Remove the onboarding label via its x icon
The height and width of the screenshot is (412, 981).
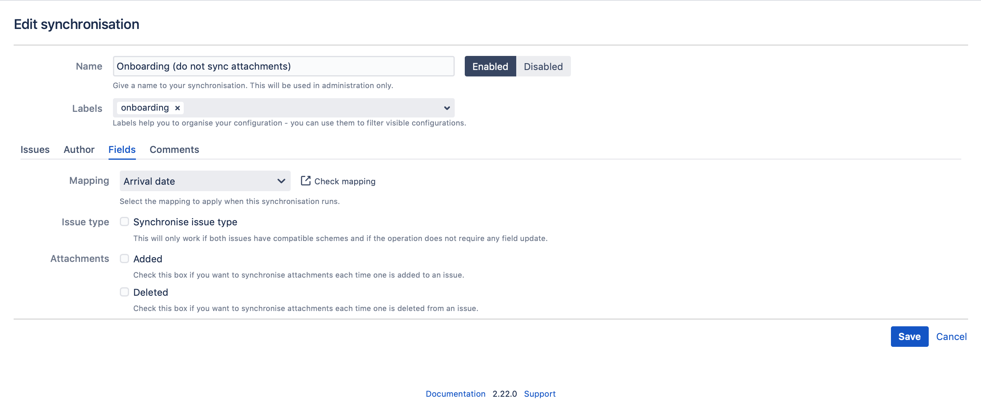pos(177,107)
